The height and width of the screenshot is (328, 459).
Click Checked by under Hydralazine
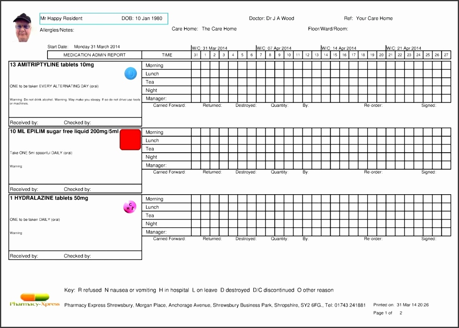click(x=77, y=256)
